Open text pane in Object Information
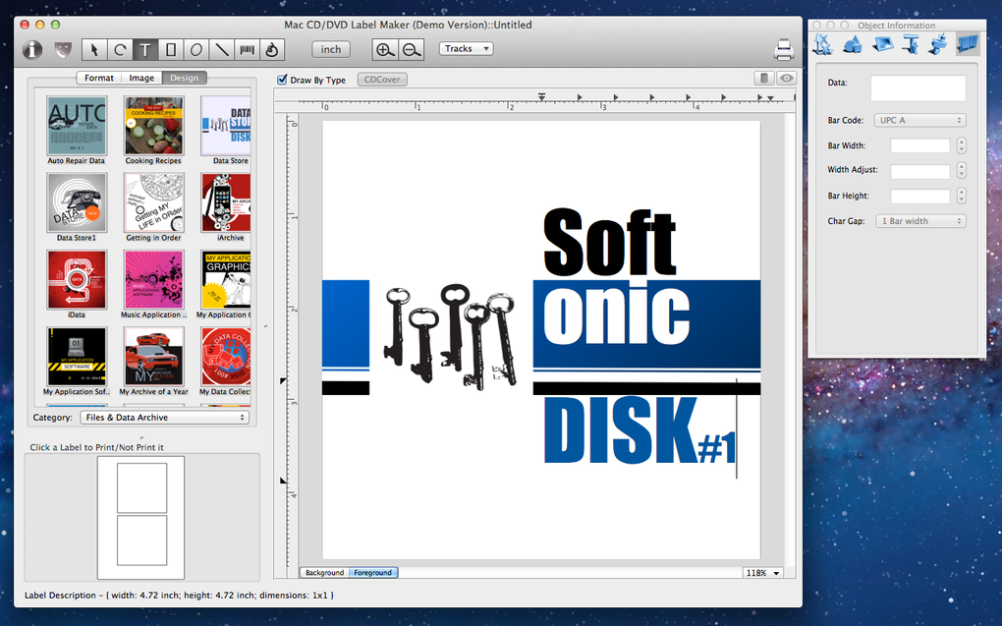Viewport: 1002px width, 626px height. [911, 44]
